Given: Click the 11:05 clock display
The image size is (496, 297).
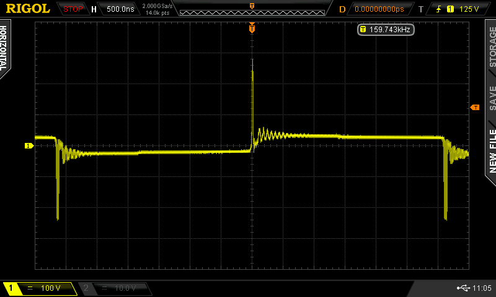Looking at the screenshot, I should click(x=482, y=288).
